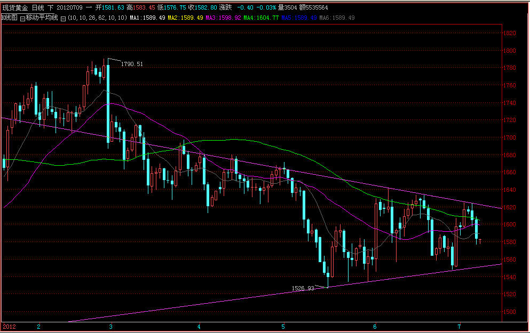The width and height of the screenshot is (530, 333).
Task: Click the high price 1583.45
Action: click(144, 7)
